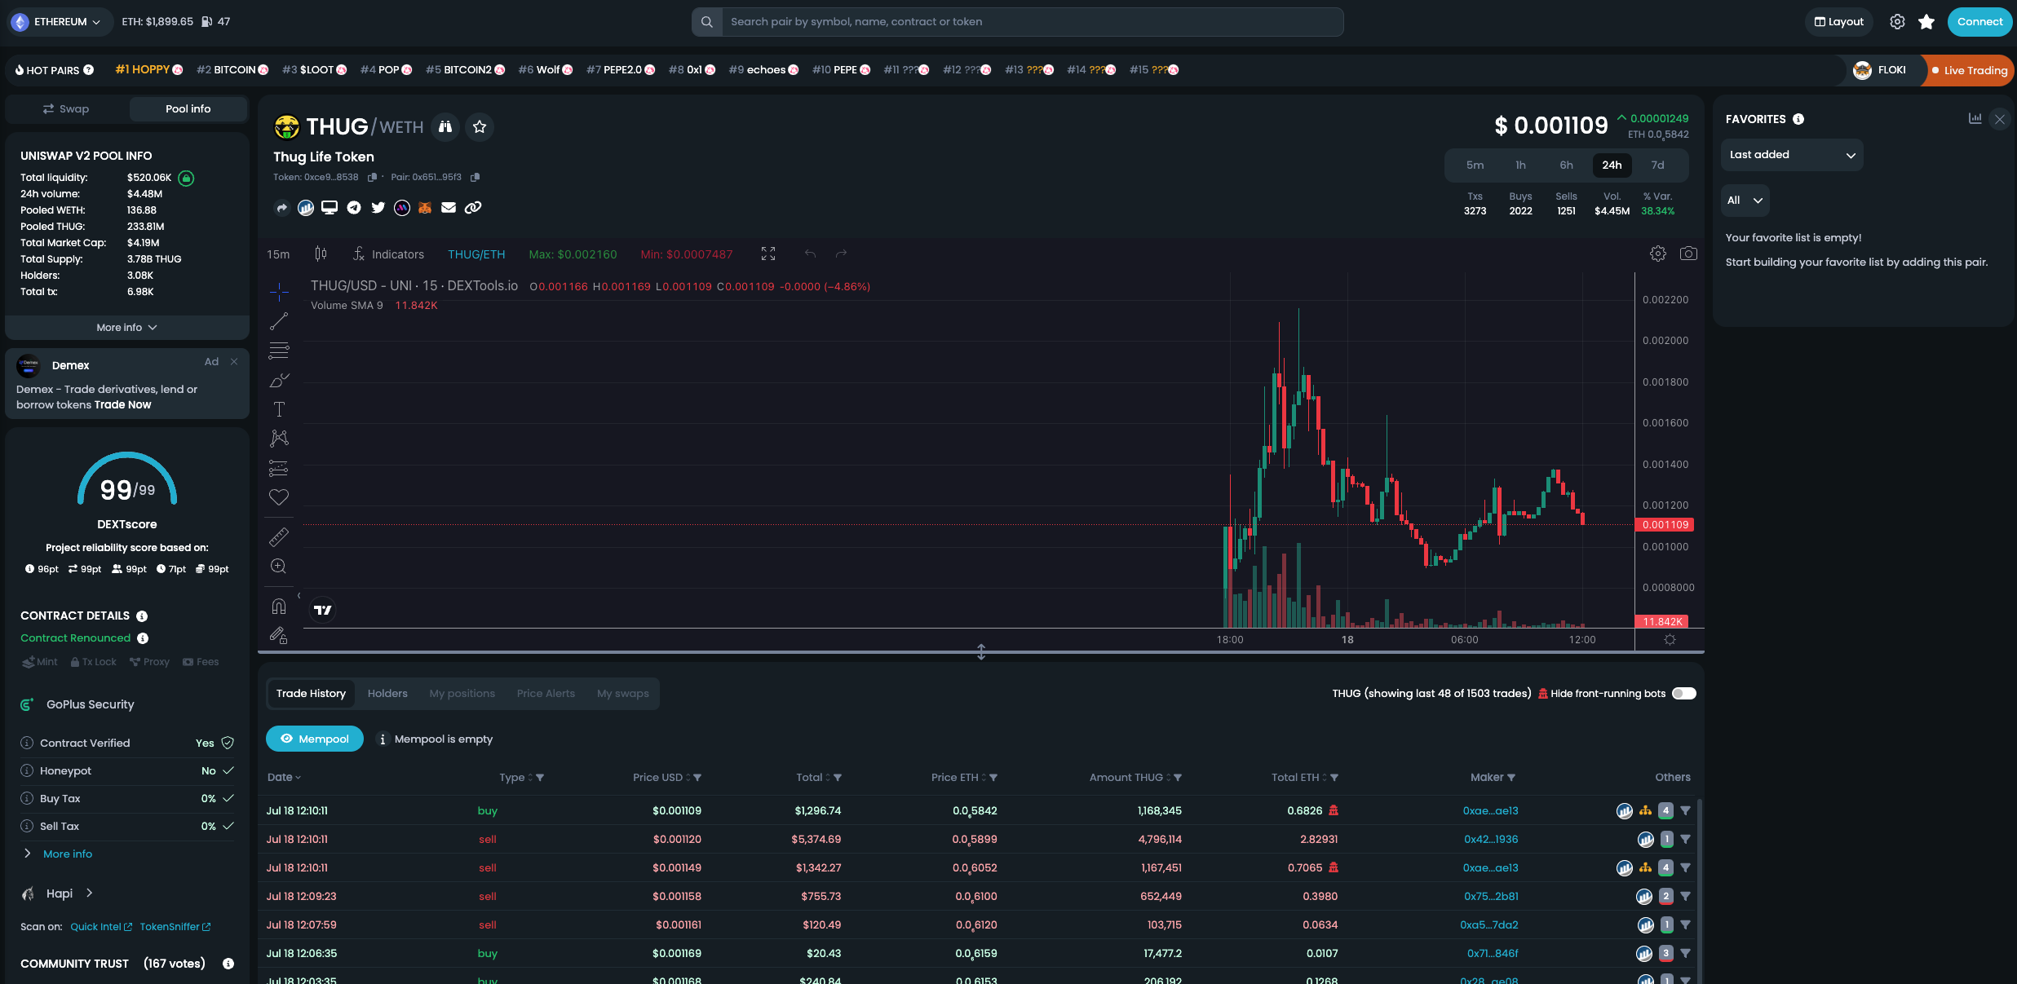
Task: Toggle chart price to THUG/ETH
Action: click(x=476, y=254)
